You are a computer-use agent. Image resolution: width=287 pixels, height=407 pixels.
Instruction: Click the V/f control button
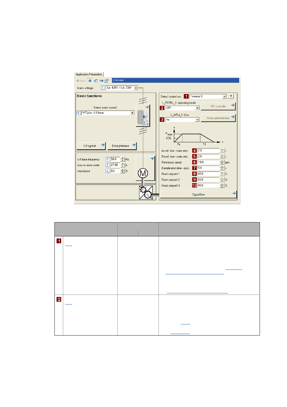tap(91, 146)
